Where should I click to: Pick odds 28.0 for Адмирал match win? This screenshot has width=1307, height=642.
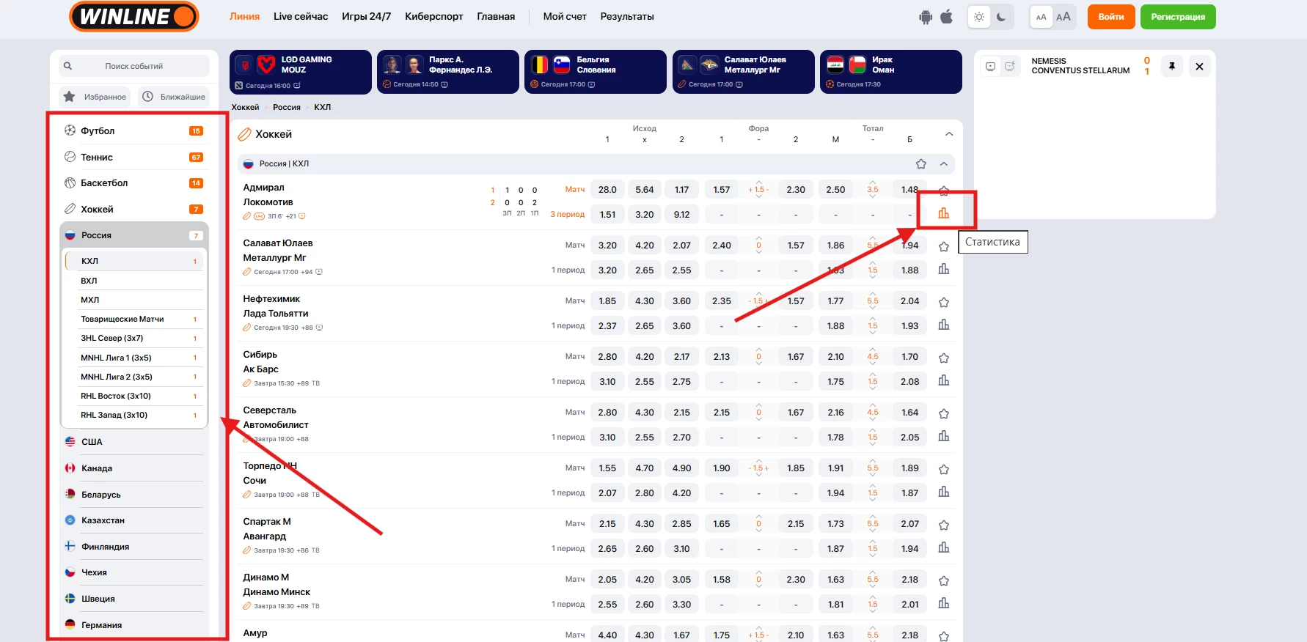tap(607, 190)
